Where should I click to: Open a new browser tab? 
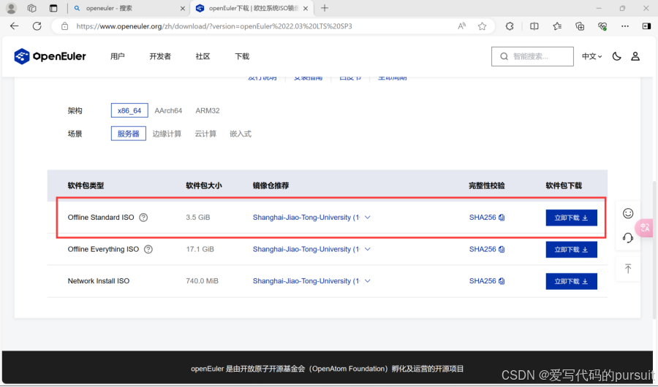point(325,8)
